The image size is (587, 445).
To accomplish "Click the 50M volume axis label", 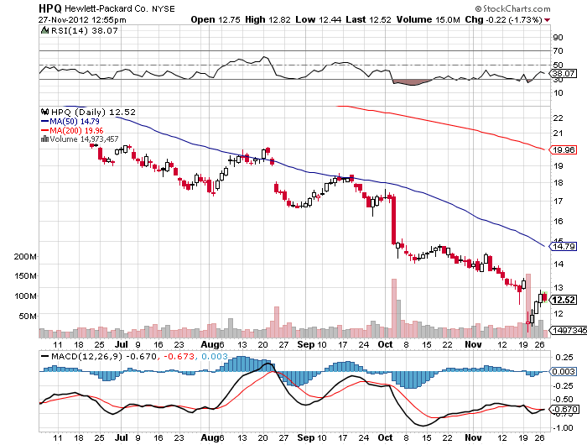I will [28, 316].
